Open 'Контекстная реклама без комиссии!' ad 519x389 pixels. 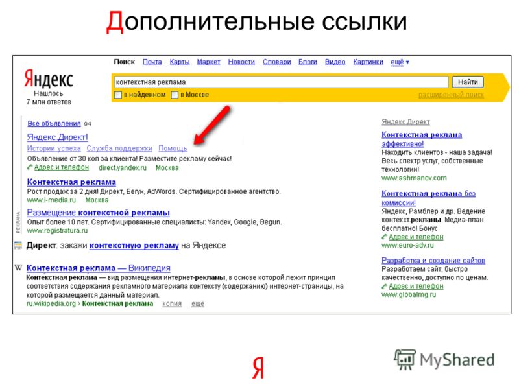pyautogui.click(x=429, y=198)
